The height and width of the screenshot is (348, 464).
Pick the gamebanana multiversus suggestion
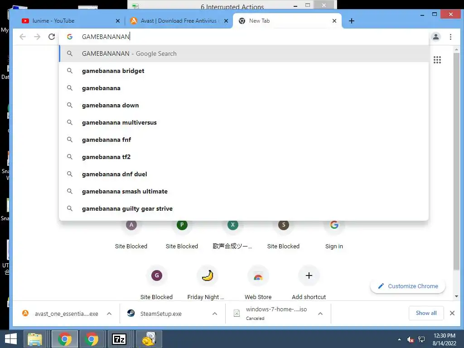(244, 122)
